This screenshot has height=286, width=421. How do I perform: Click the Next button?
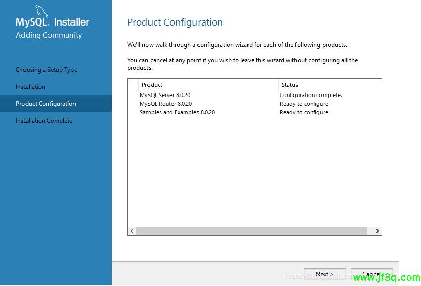[325, 274]
